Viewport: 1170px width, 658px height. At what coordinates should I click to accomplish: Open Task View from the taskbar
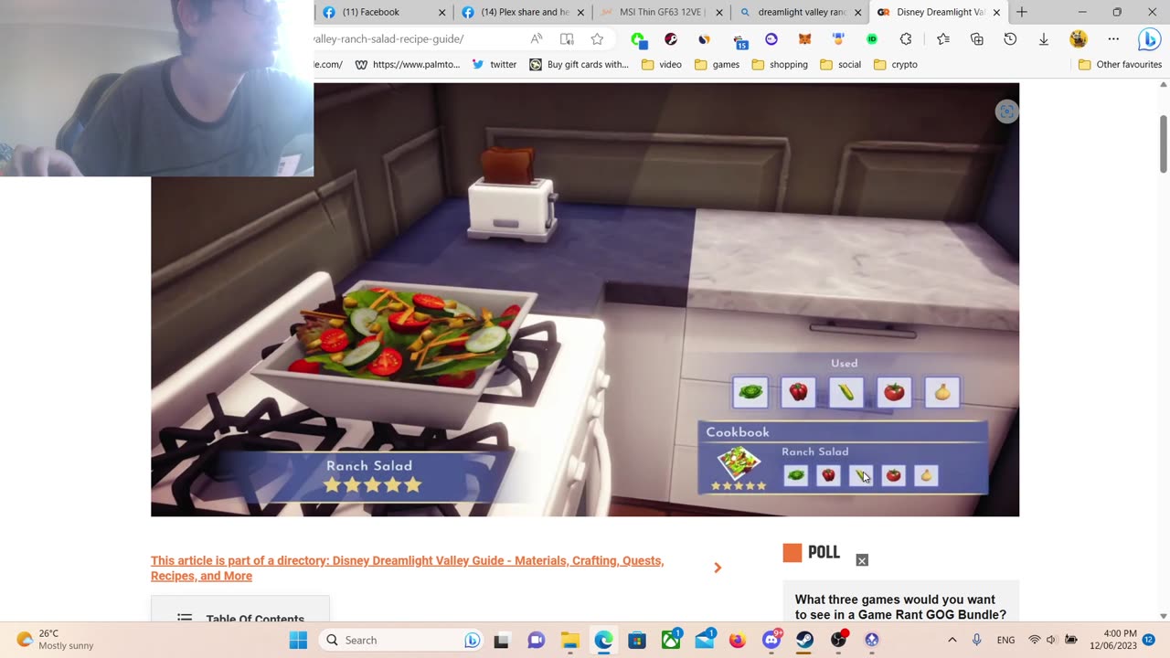(x=501, y=640)
